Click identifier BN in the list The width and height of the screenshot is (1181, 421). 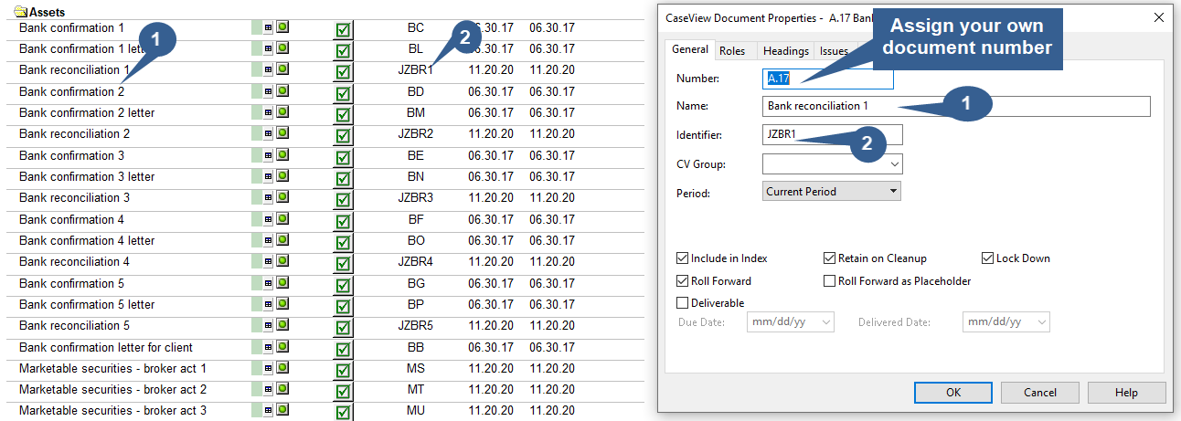[416, 176]
